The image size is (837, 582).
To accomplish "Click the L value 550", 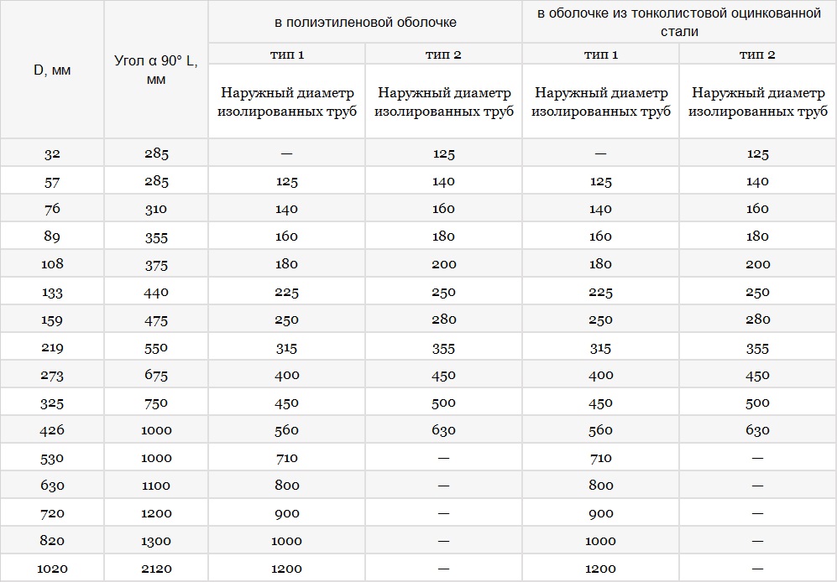I will (156, 347).
